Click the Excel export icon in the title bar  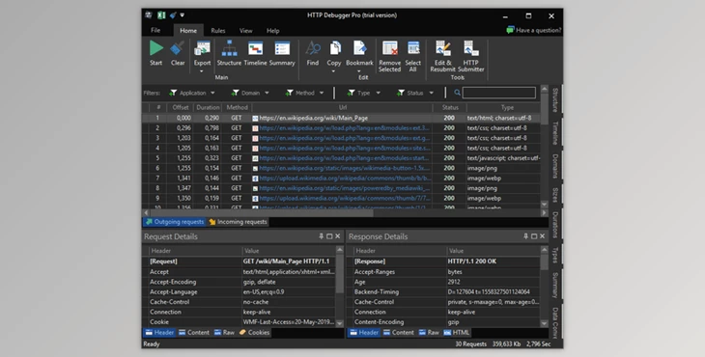coord(161,15)
